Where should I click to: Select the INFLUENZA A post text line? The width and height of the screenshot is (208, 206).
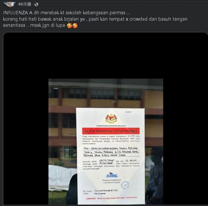tap(66, 13)
